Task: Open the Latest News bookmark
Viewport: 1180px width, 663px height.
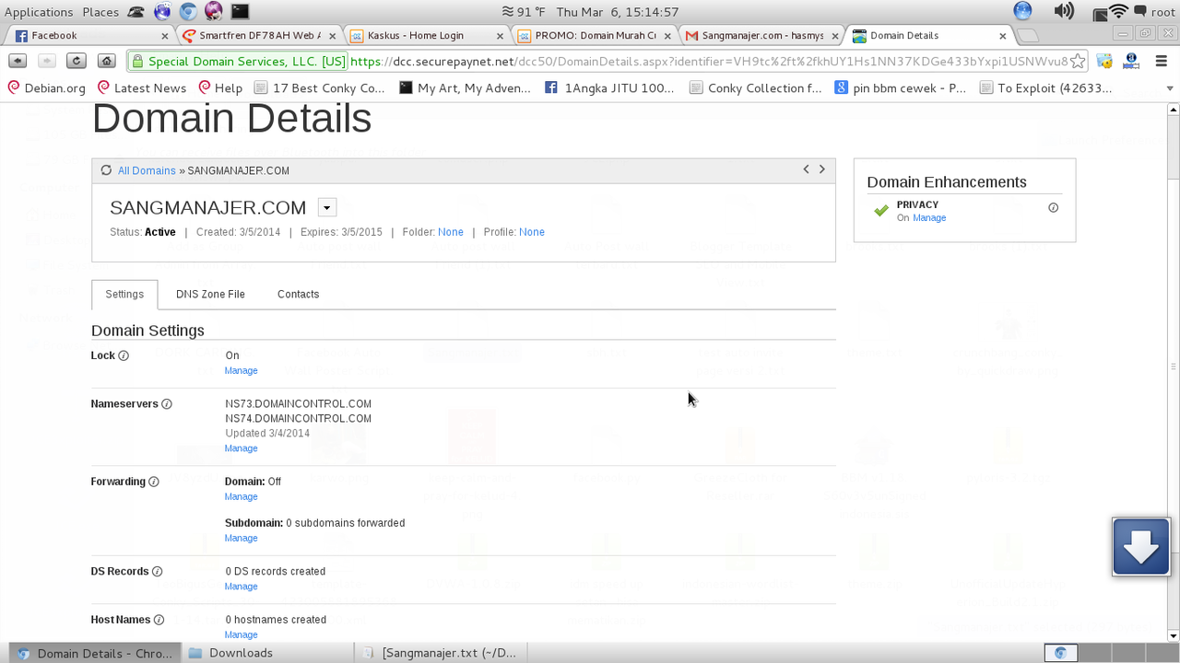Action: point(141,88)
